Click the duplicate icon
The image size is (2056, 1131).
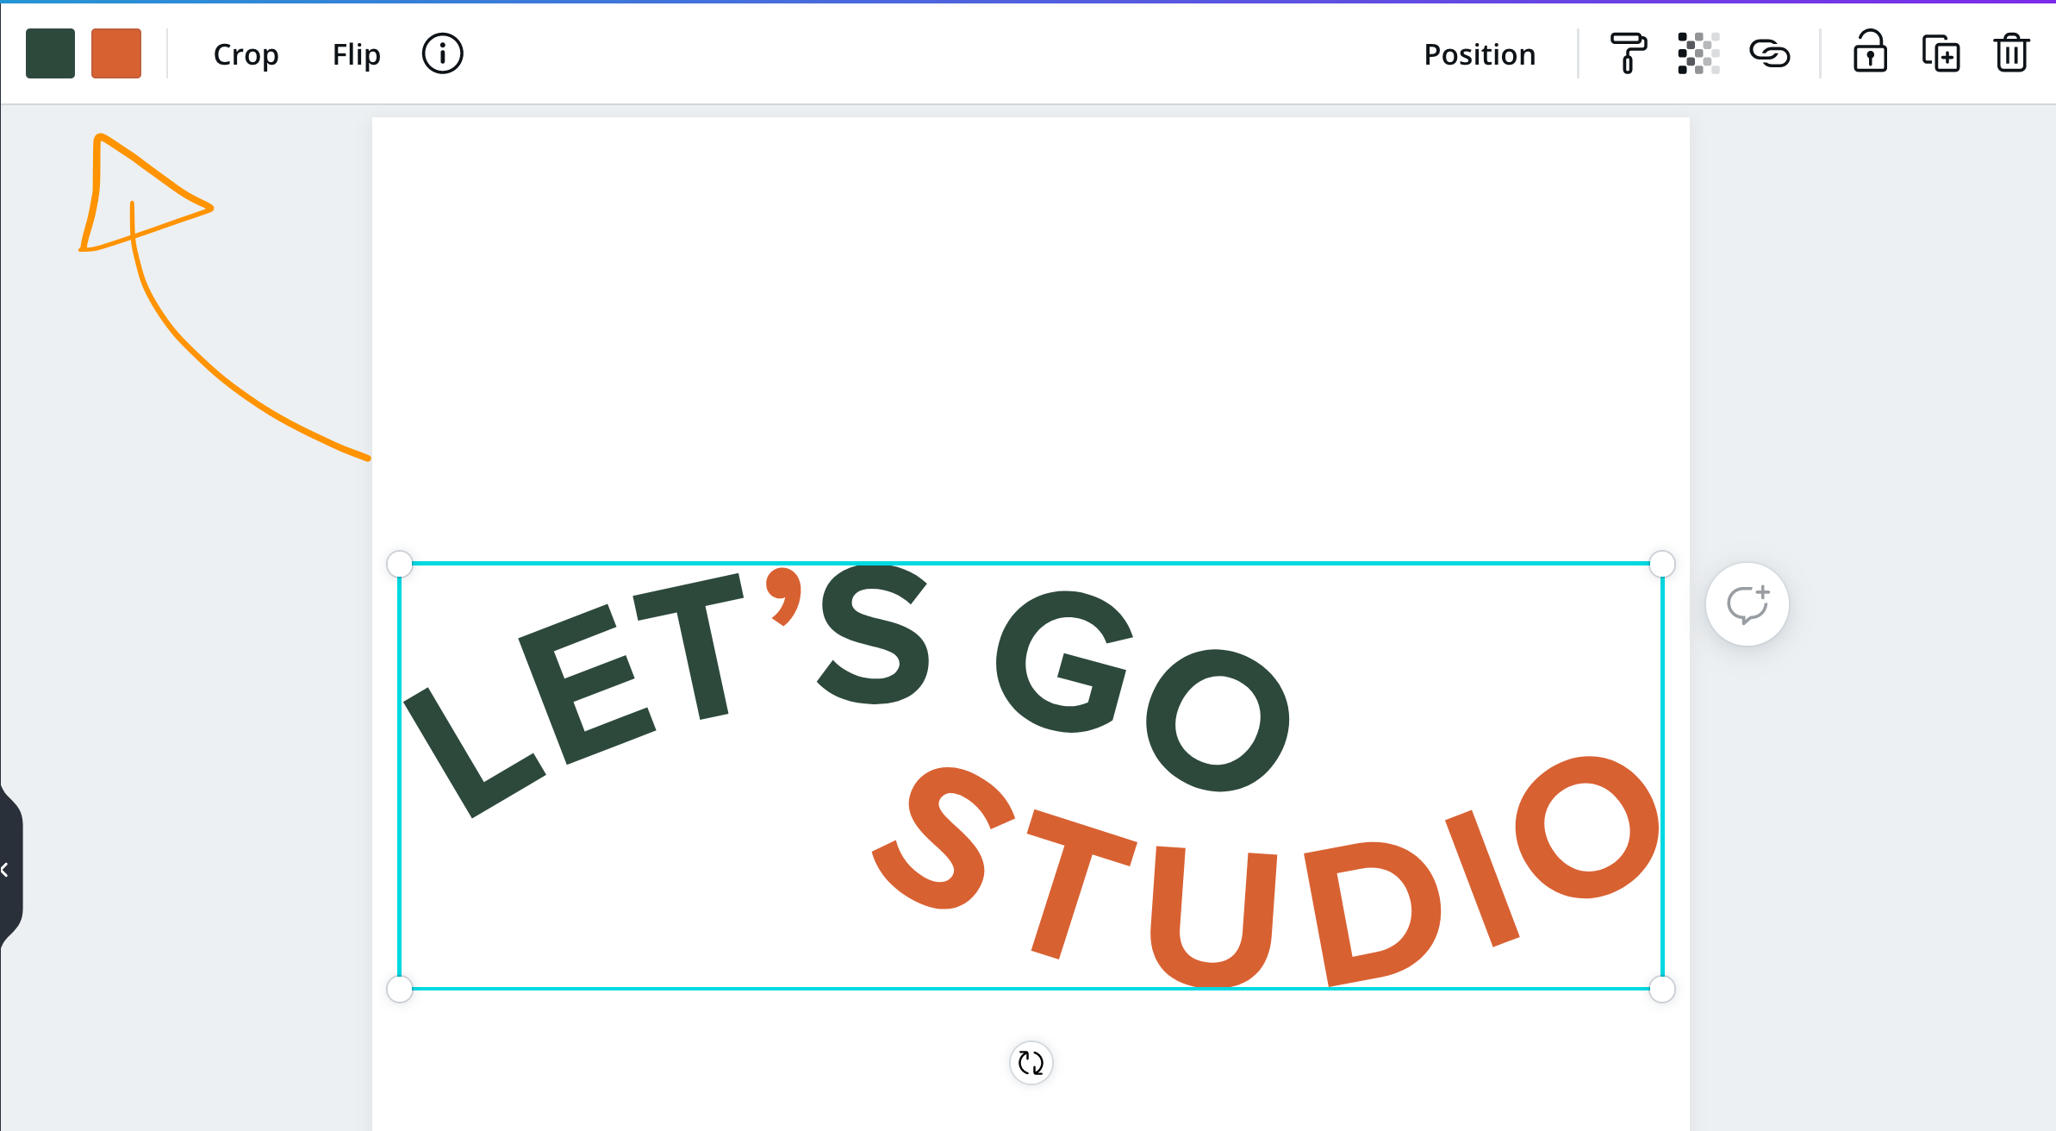click(x=1941, y=53)
